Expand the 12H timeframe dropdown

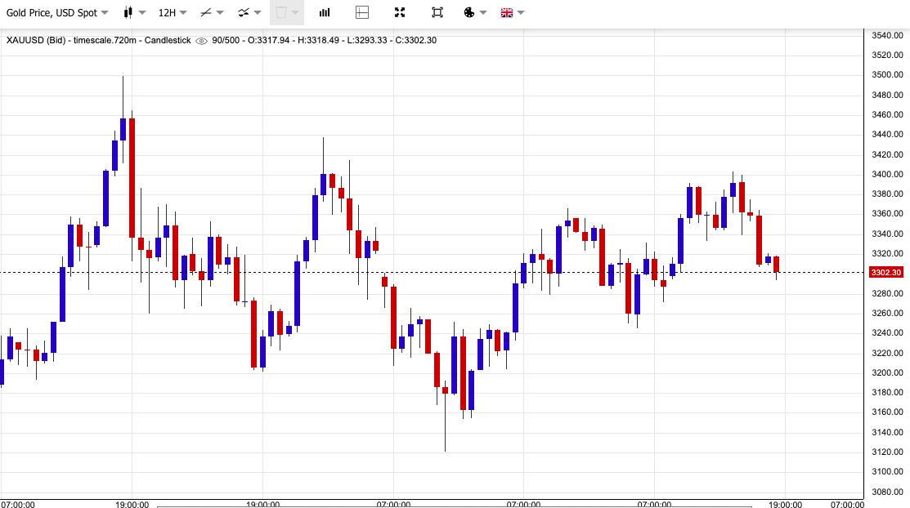[x=172, y=12]
